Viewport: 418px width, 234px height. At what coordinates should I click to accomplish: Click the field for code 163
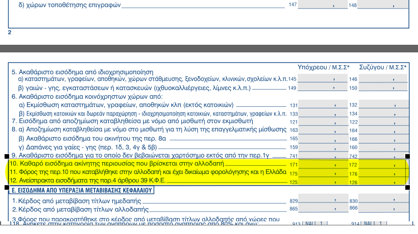pyautogui.click(x=323, y=130)
